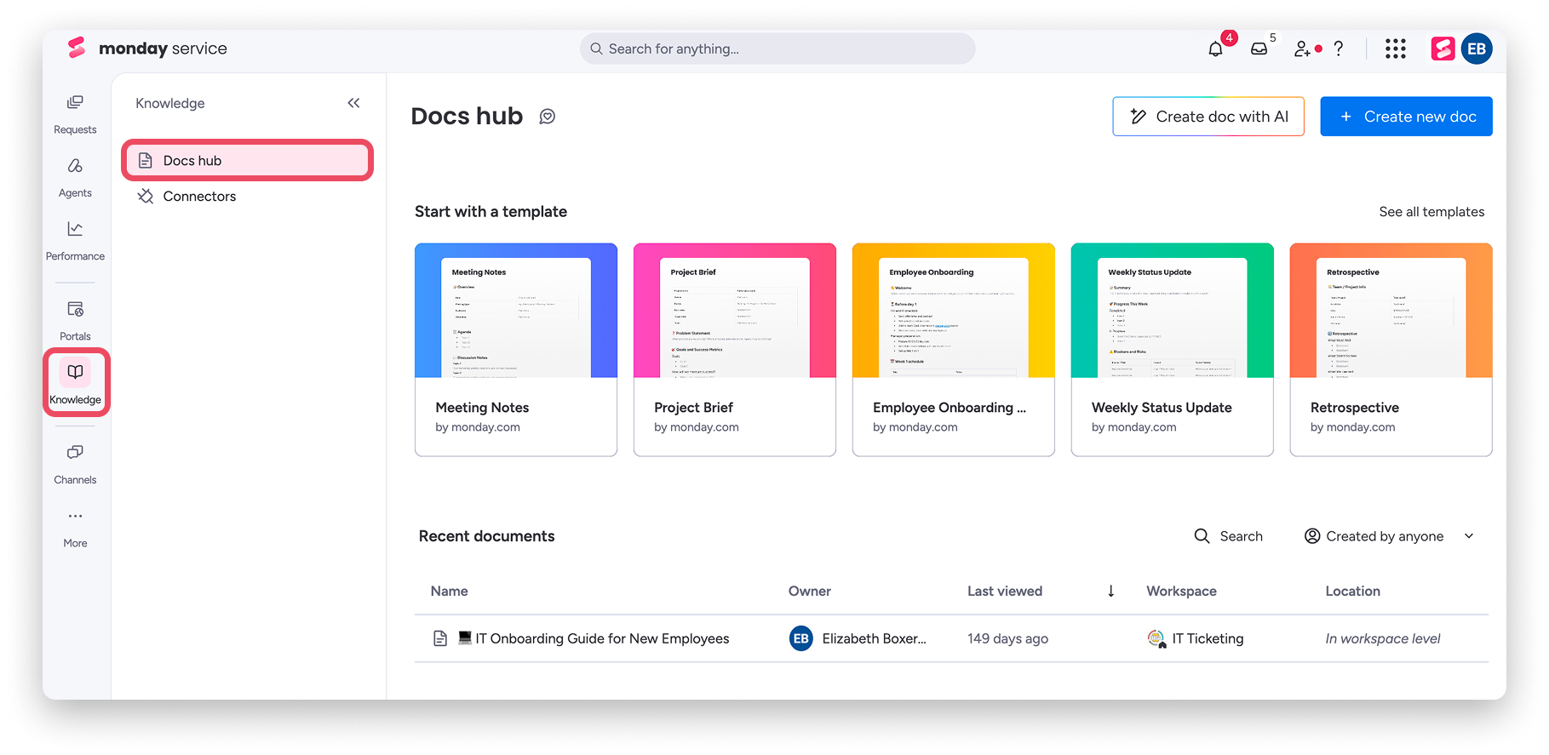Sort by the Name column
Screen dimensions: 1549x755
pos(449,592)
